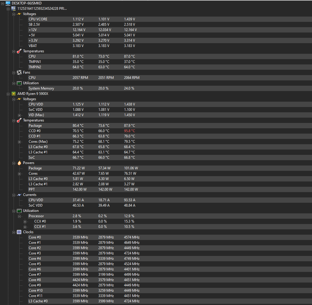Collapse the Currents section
This screenshot has height=305, width=312.
[x=14, y=195]
